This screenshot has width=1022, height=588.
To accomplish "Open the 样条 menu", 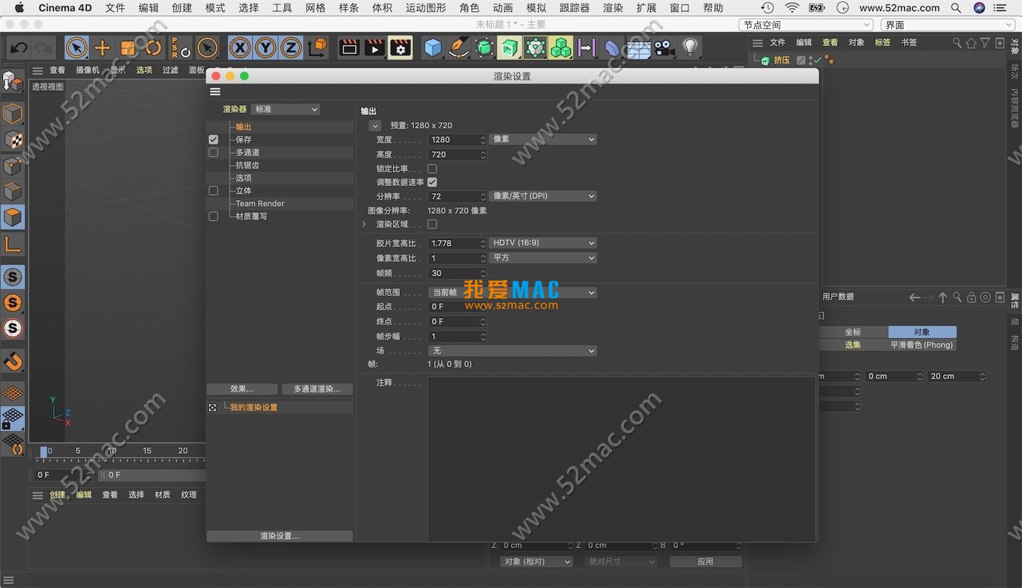I will 349,8.
